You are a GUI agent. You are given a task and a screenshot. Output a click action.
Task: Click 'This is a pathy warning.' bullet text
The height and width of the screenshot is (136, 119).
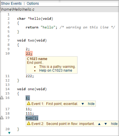[x=57, y=67]
